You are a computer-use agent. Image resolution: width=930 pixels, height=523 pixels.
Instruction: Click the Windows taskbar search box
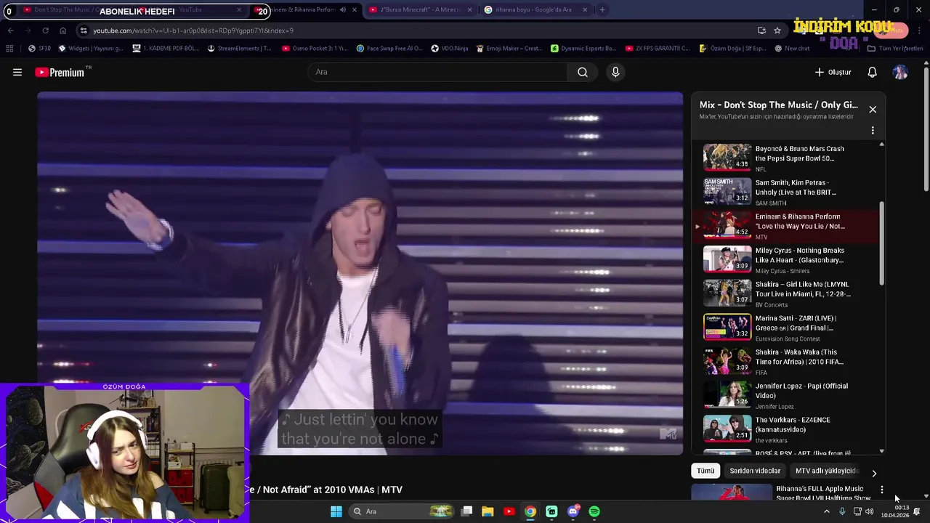click(401, 511)
